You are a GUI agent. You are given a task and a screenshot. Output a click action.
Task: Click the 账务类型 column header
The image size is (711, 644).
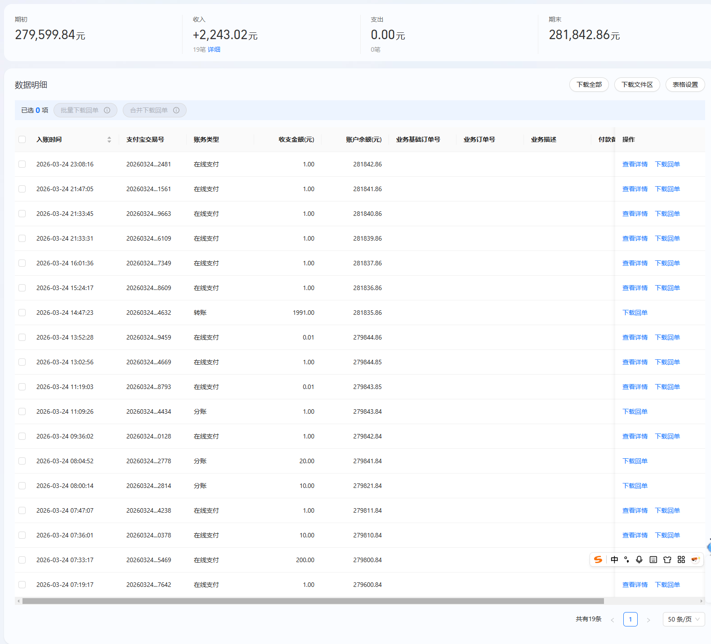(x=206, y=139)
